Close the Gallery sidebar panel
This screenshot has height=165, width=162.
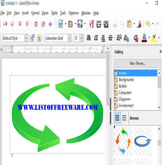161,52
